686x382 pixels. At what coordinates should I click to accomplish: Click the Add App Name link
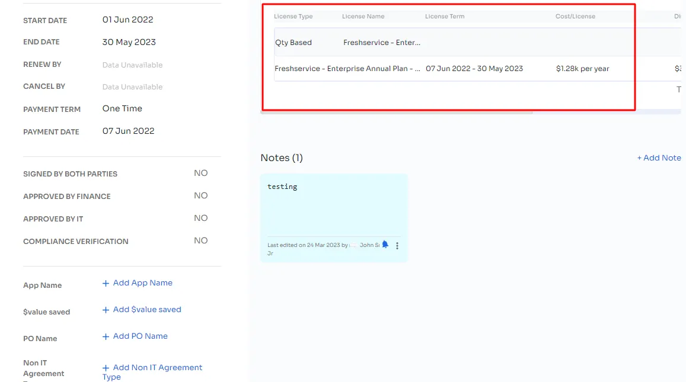(143, 283)
